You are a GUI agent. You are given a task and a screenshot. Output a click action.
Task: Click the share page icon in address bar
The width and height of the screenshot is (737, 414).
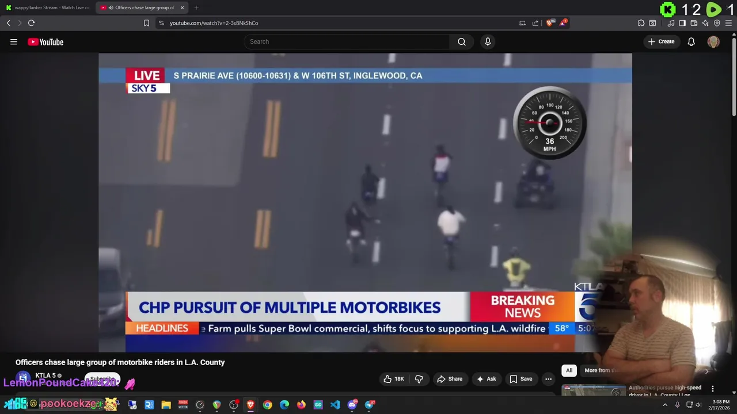click(x=535, y=23)
